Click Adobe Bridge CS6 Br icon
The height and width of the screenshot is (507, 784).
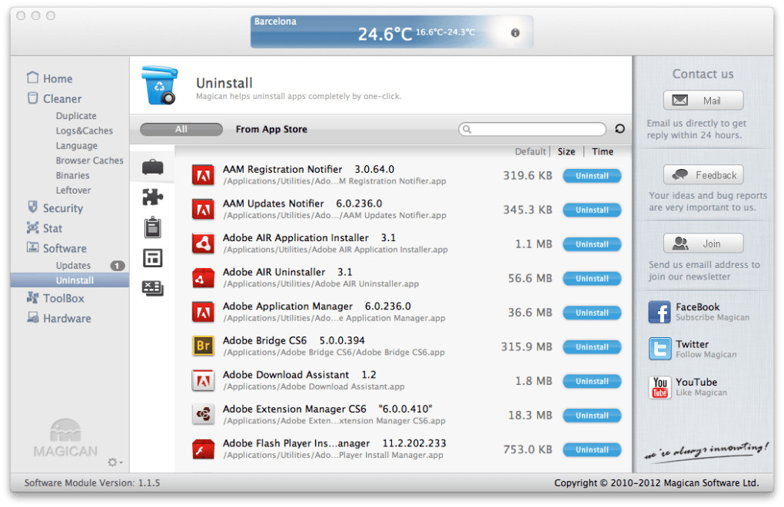[x=203, y=346]
